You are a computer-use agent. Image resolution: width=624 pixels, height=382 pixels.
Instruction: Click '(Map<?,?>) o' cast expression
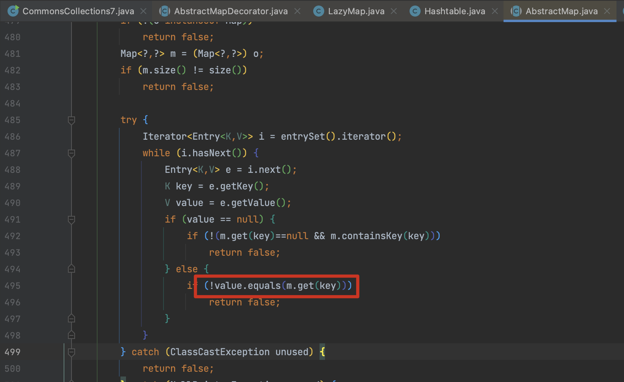pos(226,54)
